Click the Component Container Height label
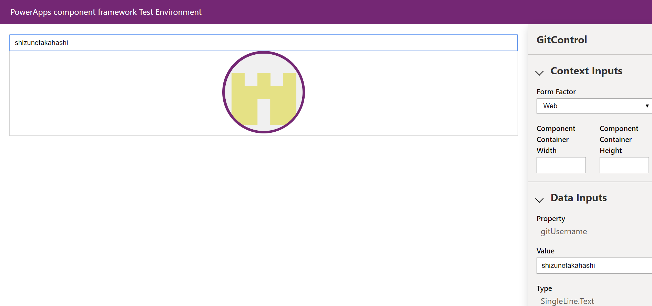This screenshot has width=652, height=306. coord(619,140)
